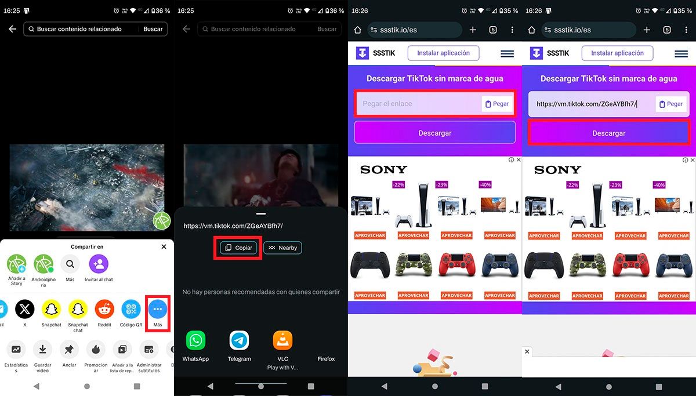Screen dimensions: 696x396
Task: Tap the 'Anclar' pin icon
Action: coord(69,350)
